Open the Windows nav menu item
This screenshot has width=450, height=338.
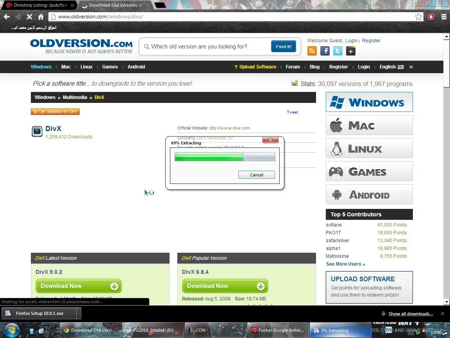coord(41,67)
